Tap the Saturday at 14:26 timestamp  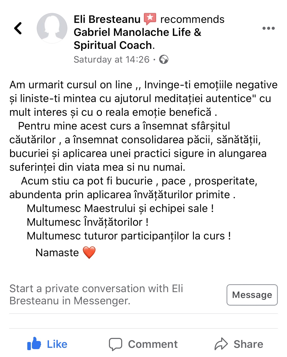111,60
